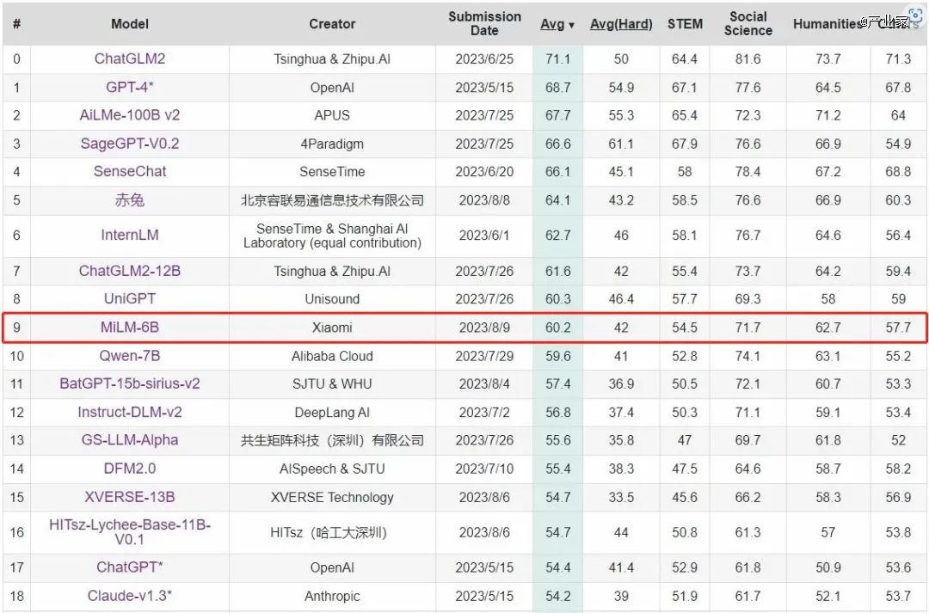This screenshot has height=613, width=929.
Task: Select the 81.6 Social Science score cell
Action: coord(748,59)
